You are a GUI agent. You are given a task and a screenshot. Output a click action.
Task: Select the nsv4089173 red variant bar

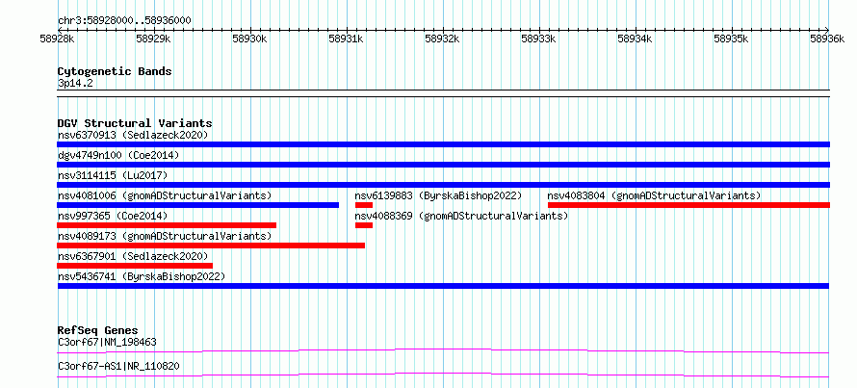tap(211, 246)
